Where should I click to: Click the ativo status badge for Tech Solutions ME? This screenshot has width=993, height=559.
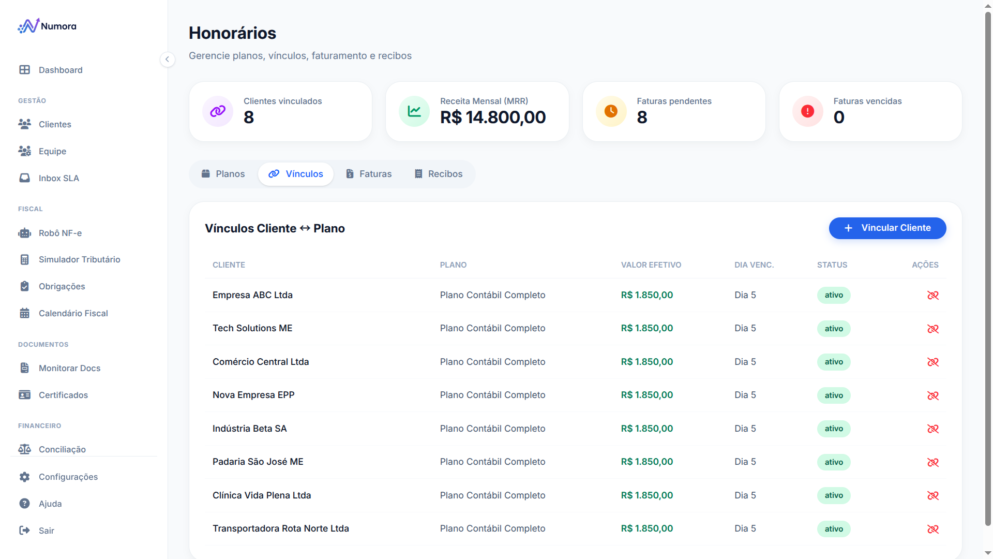(834, 329)
